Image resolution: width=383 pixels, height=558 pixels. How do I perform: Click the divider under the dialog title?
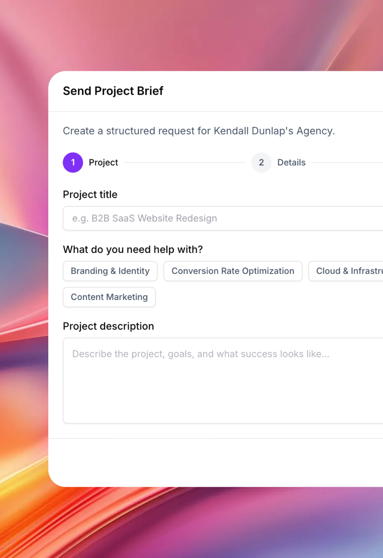pyautogui.click(x=216, y=112)
